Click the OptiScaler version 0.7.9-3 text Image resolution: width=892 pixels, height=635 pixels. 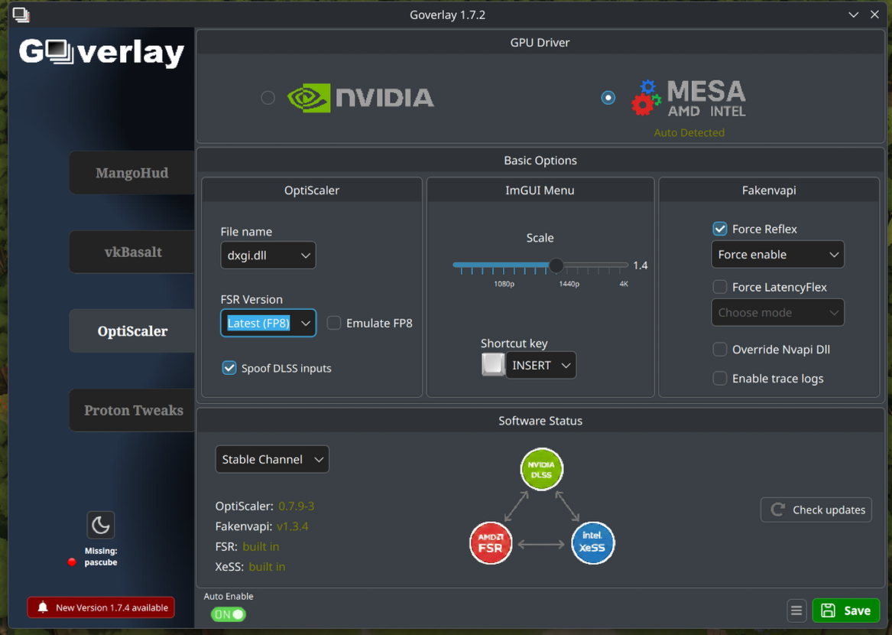[x=297, y=506]
